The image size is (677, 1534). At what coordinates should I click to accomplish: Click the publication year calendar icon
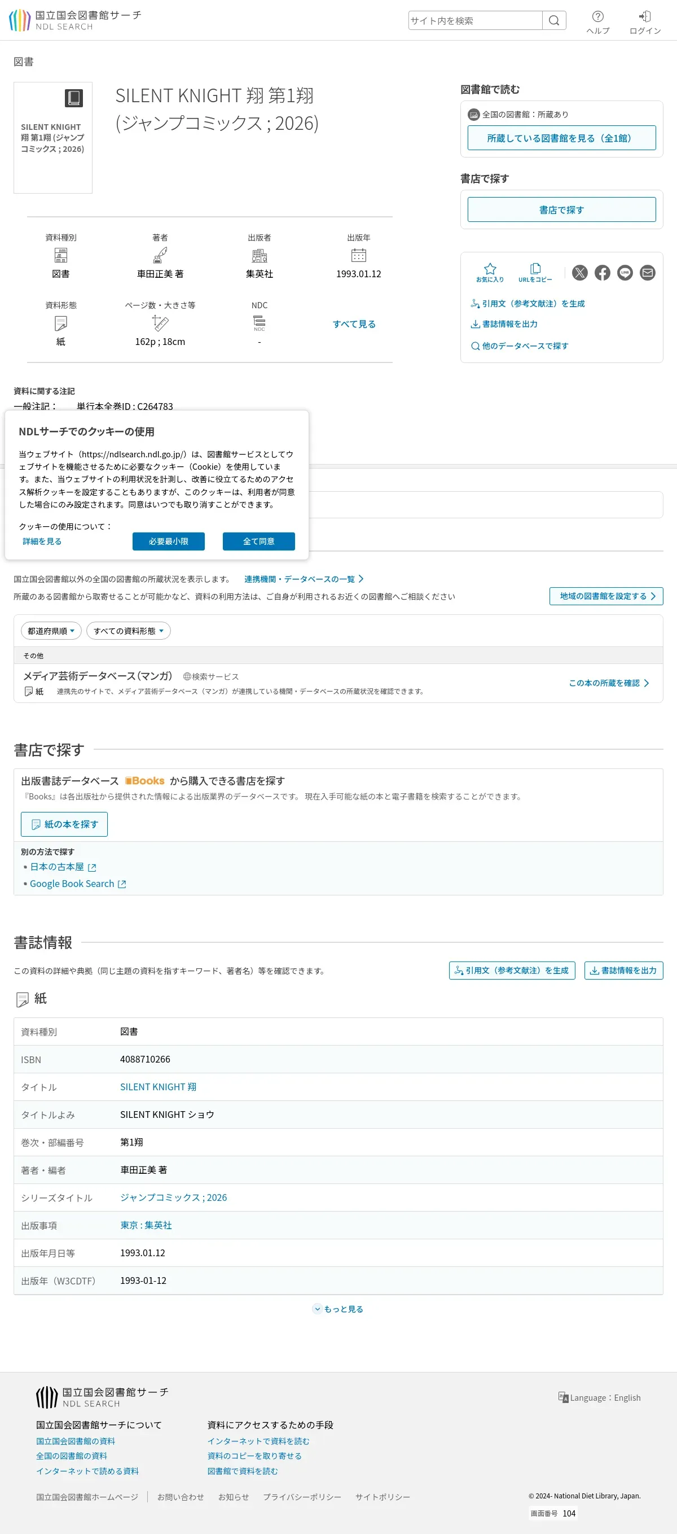click(x=359, y=255)
